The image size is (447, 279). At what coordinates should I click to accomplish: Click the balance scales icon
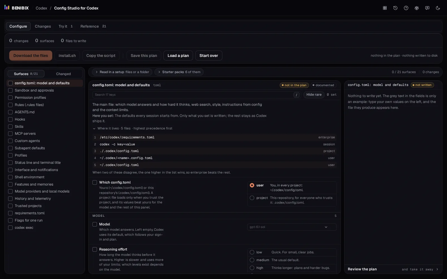pyautogui.click(x=417, y=8)
